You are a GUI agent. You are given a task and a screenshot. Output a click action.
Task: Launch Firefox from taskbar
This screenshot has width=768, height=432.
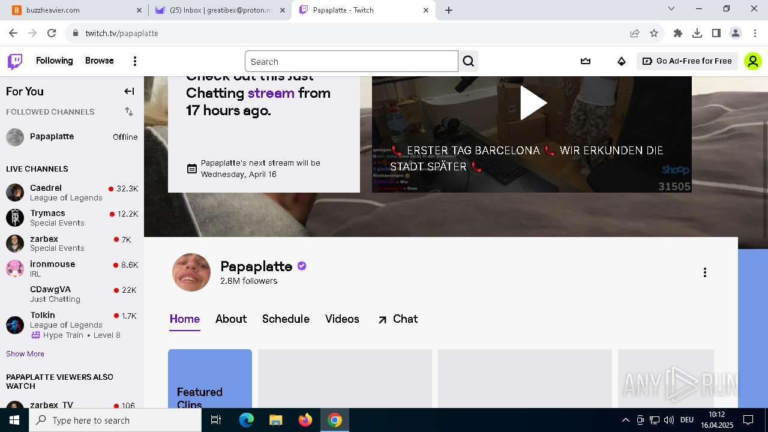[305, 420]
